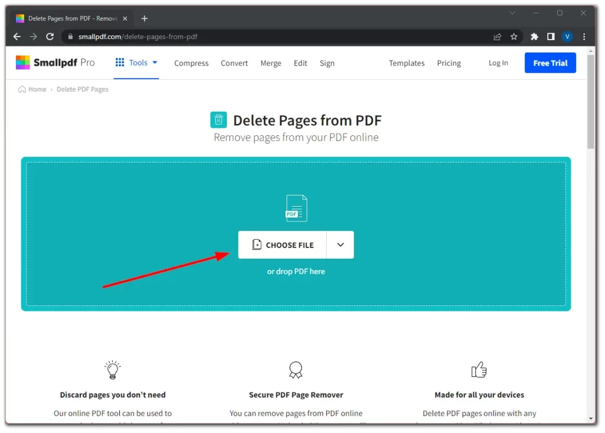Click Delete PDF Pages breadcrumb
Screen dimensions: 605x433
click(83, 89)
